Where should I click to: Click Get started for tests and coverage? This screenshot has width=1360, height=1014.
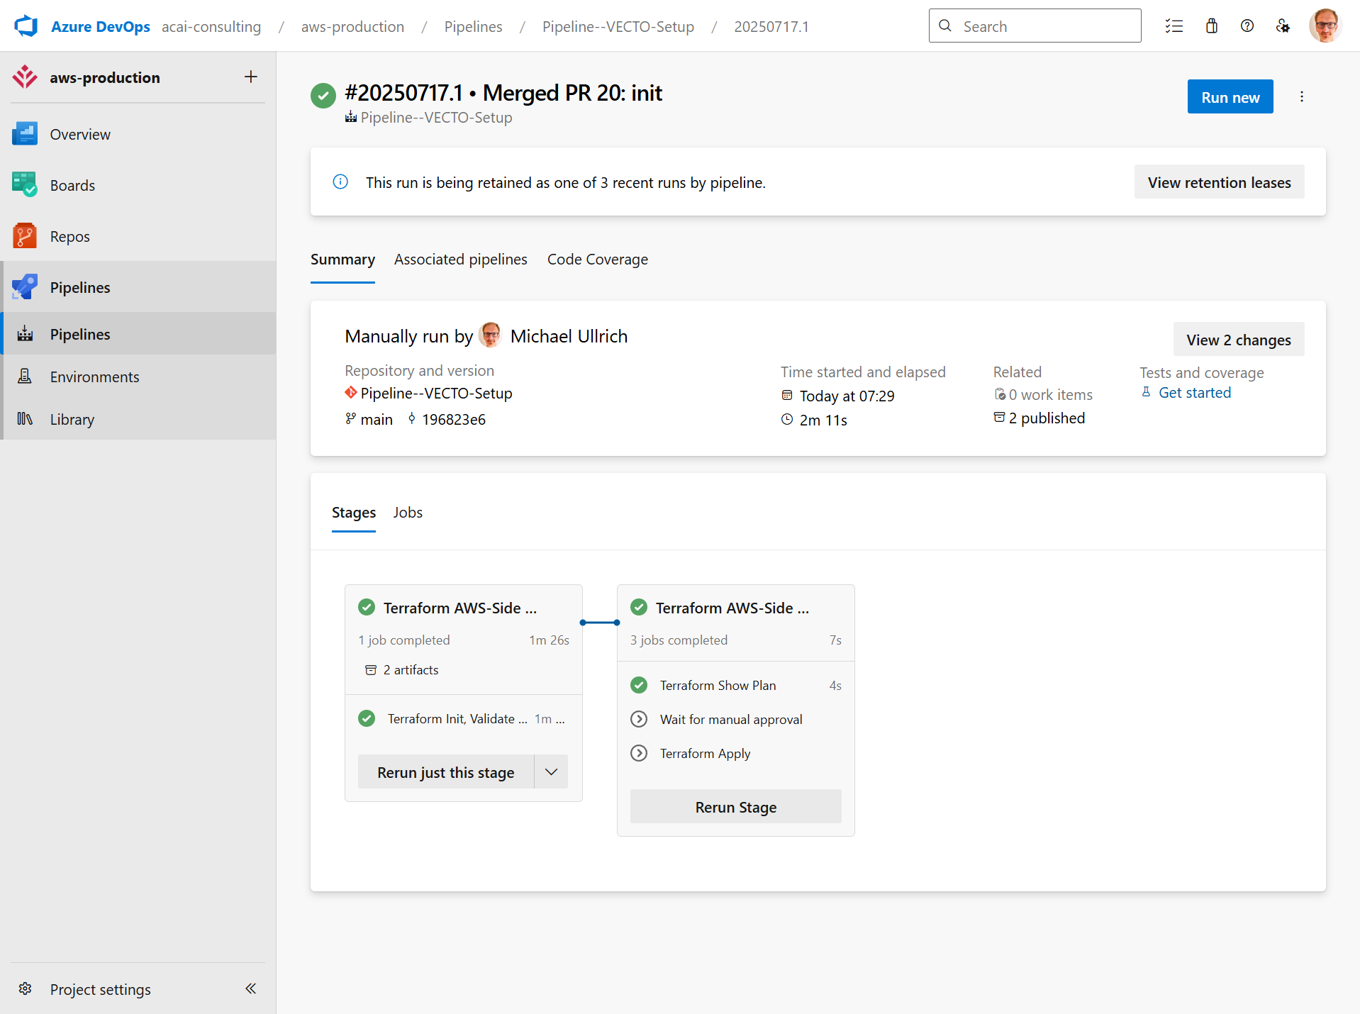(1195, 393)
